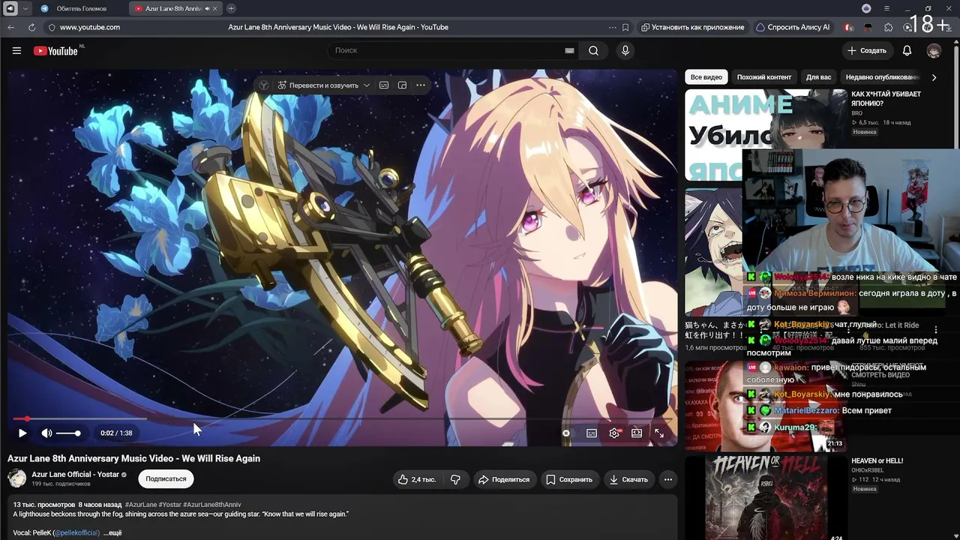Image resolution: width=960 pixels, height=540 pixels.
Task: Subscribe with the Подписаться button
Action: [166, 478]
